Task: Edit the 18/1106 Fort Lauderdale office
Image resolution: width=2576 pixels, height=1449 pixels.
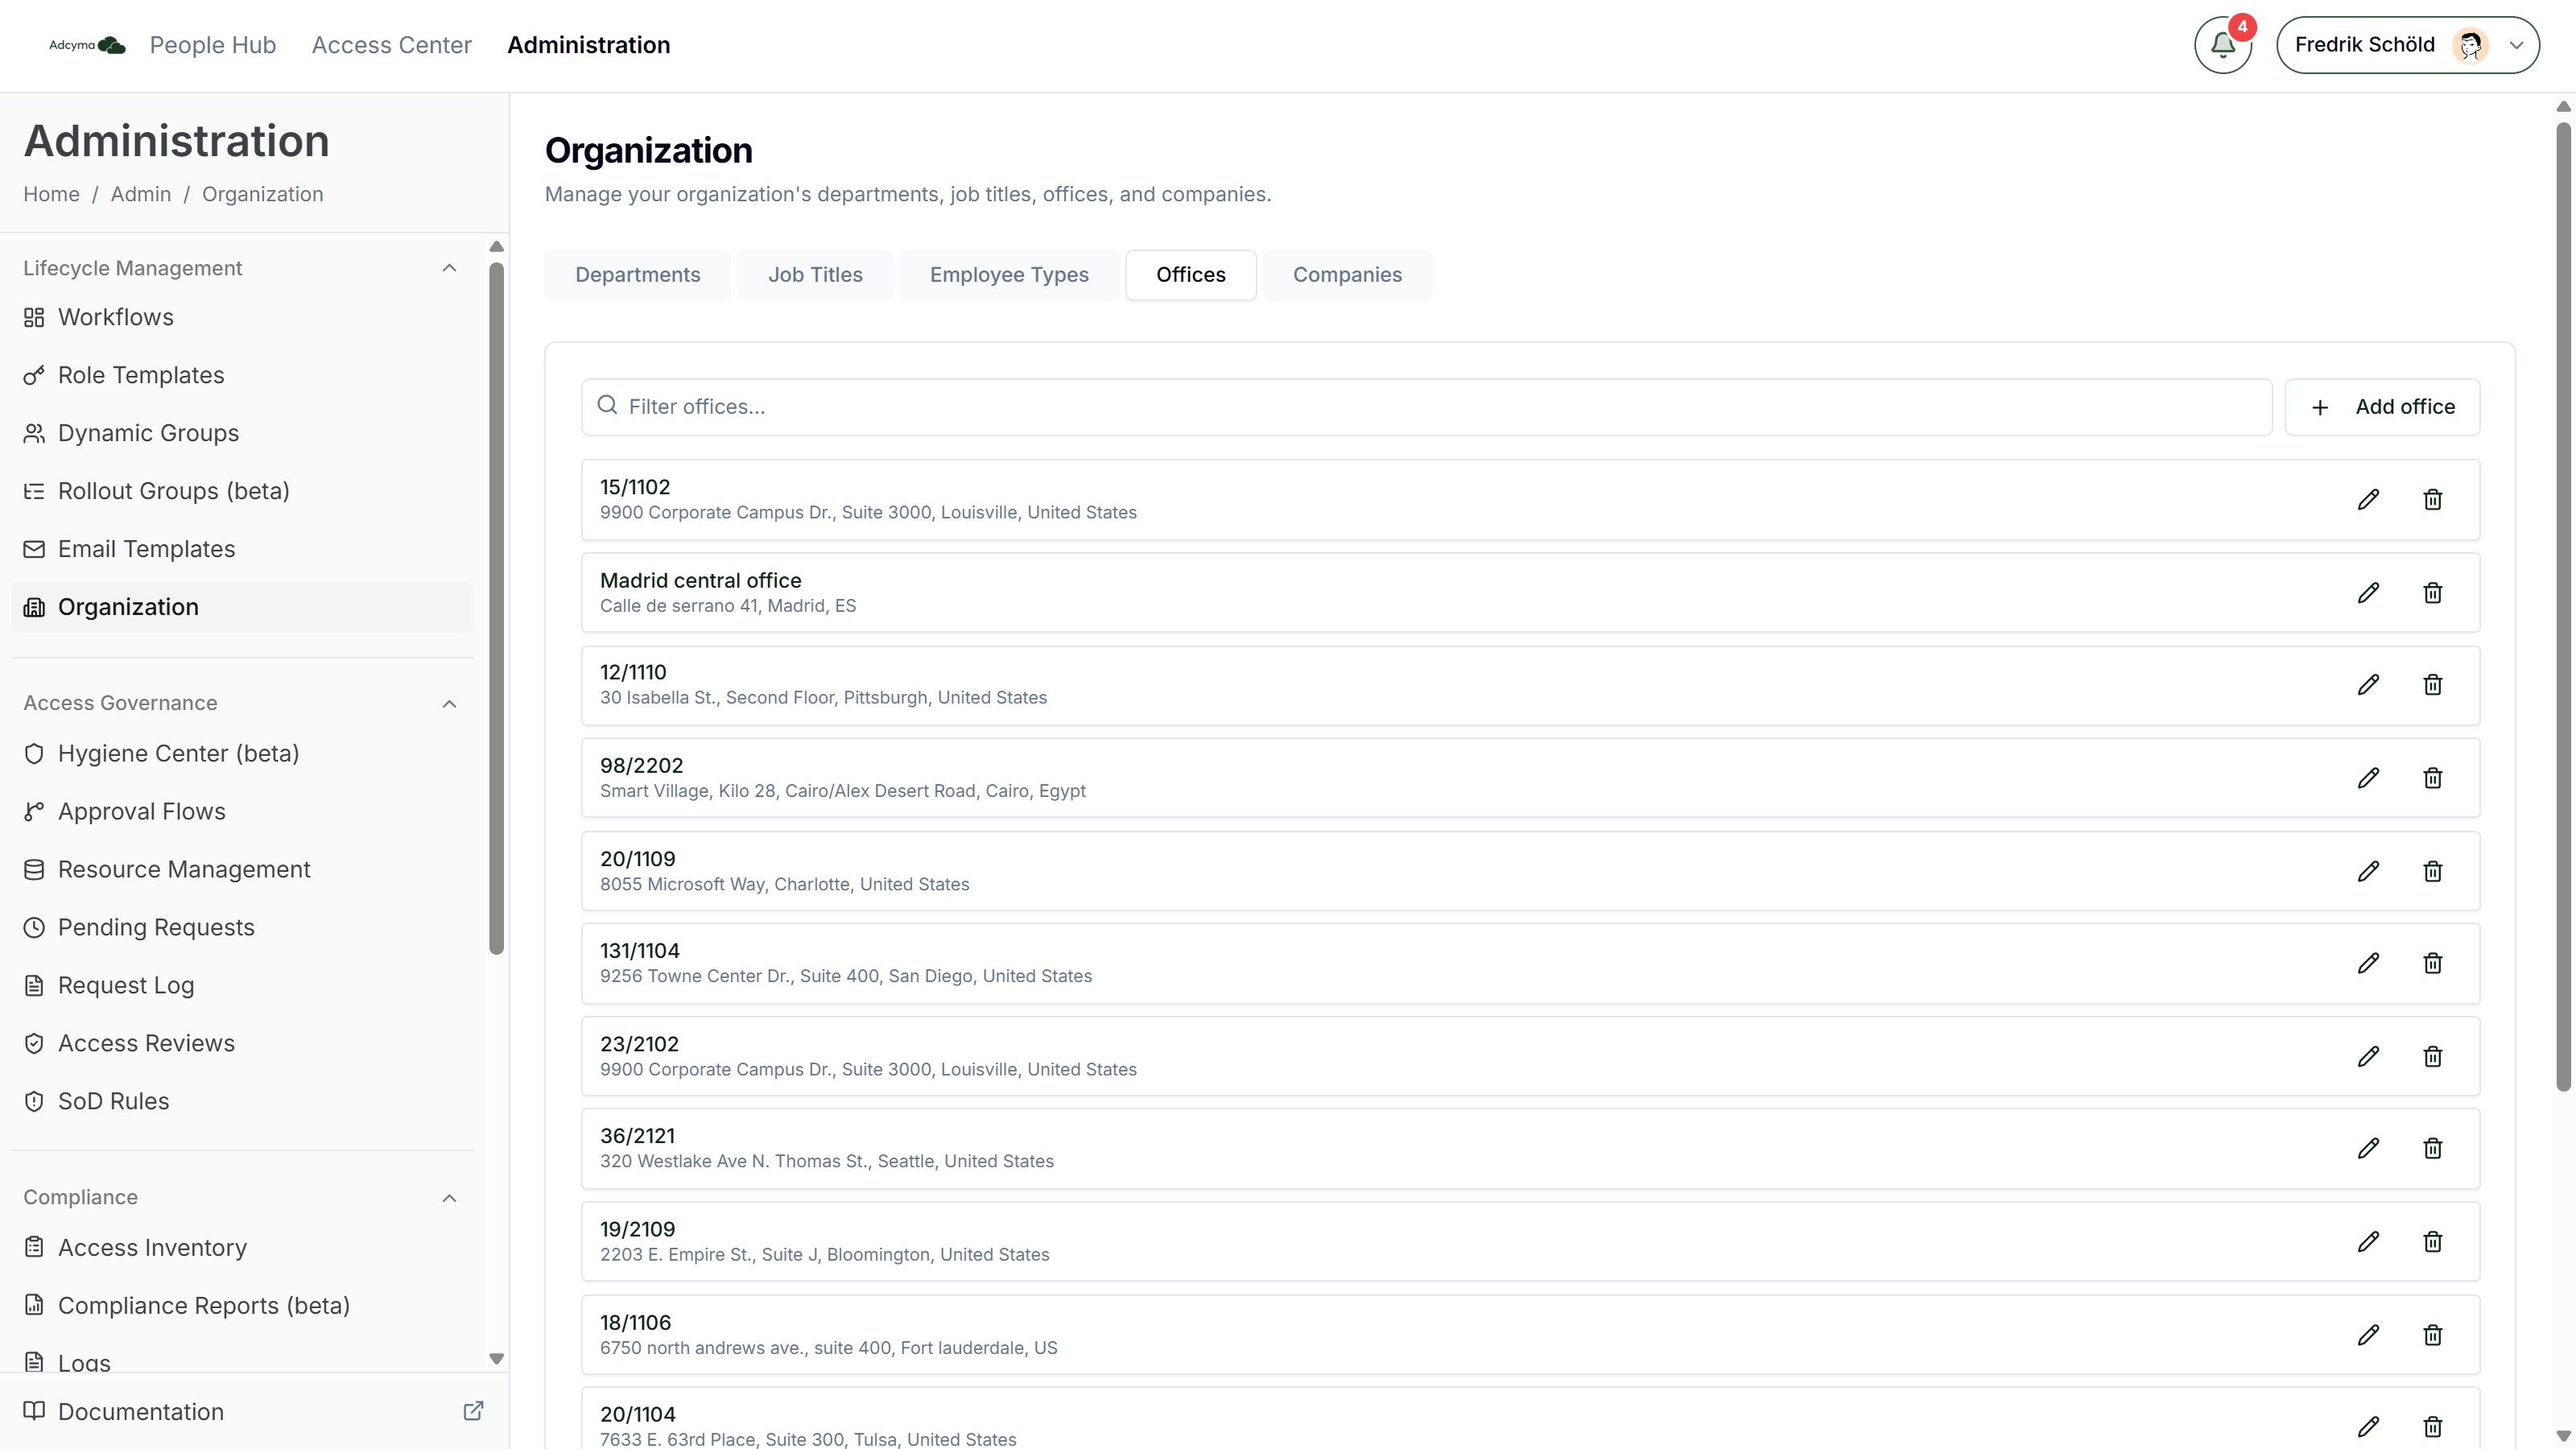Action: 2368,1335
